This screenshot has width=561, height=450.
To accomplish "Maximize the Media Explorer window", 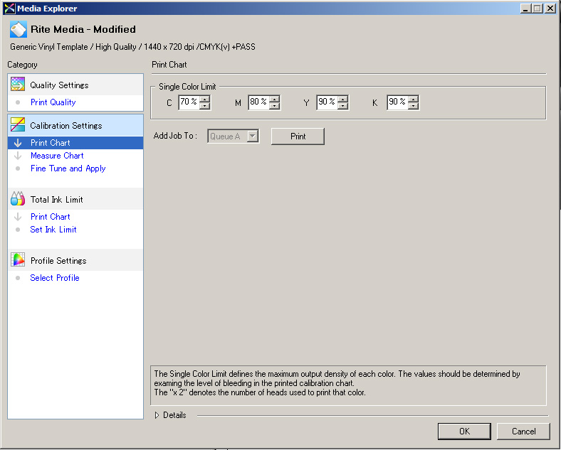I will coord(537,9).
